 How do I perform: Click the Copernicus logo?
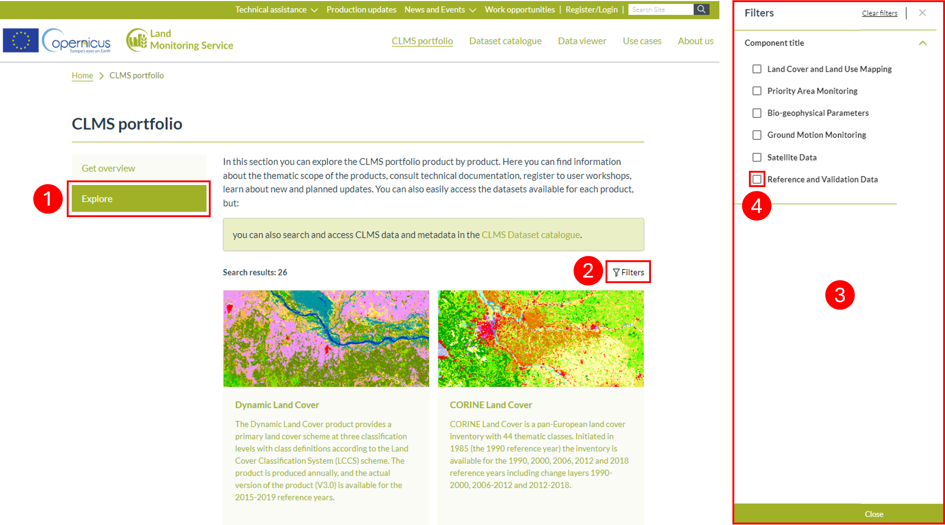pos(76,41)
